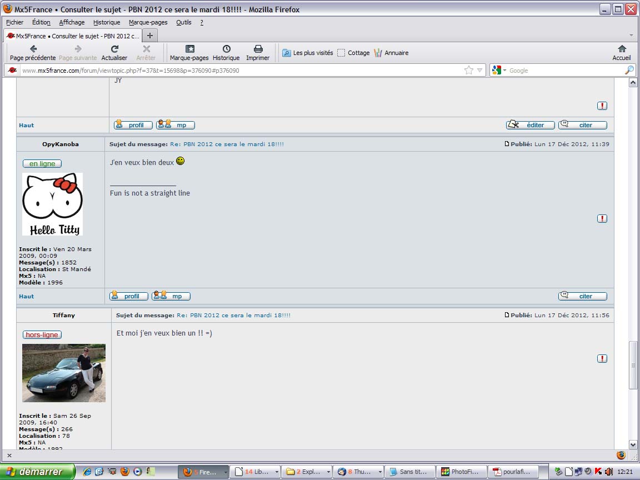640x480 pixels.
Task: Open a new tab with plus button
Action: (150, 36)
